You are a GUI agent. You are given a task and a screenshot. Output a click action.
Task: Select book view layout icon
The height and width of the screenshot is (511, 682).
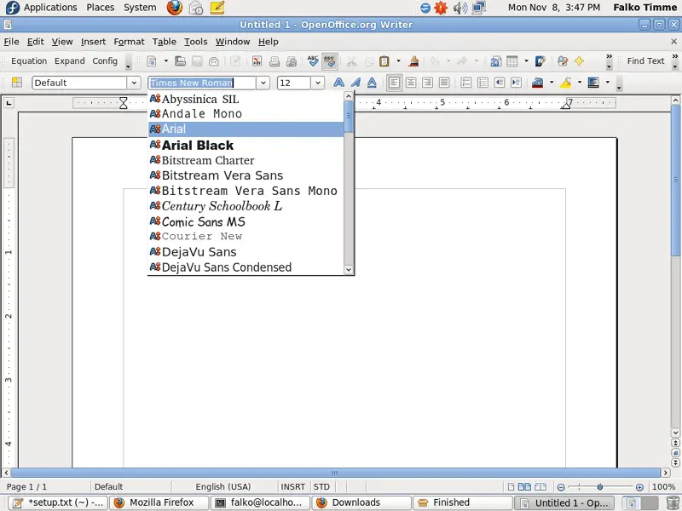[x=540, y=486]
